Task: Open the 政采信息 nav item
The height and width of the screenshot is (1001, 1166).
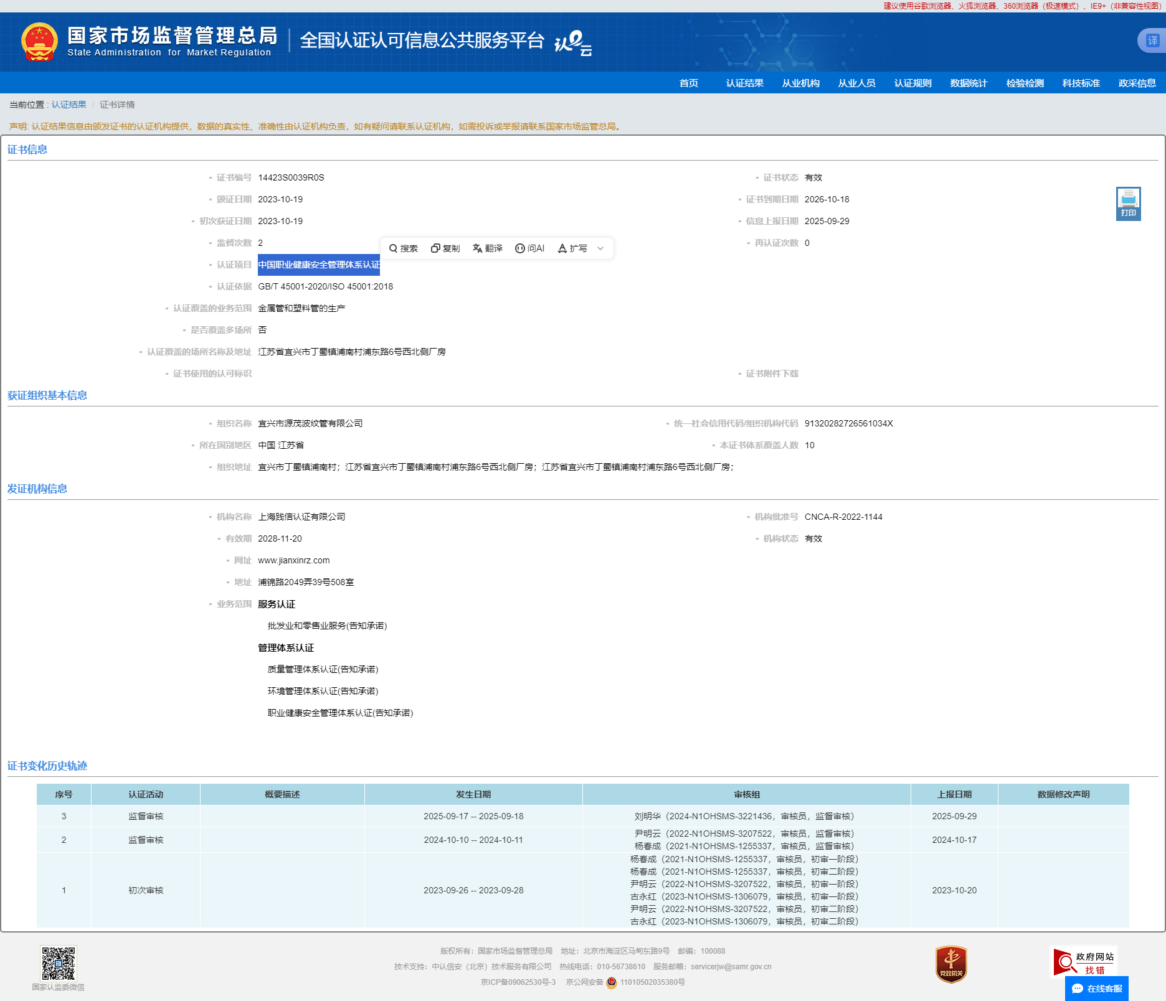Action: coord(1137,83)
